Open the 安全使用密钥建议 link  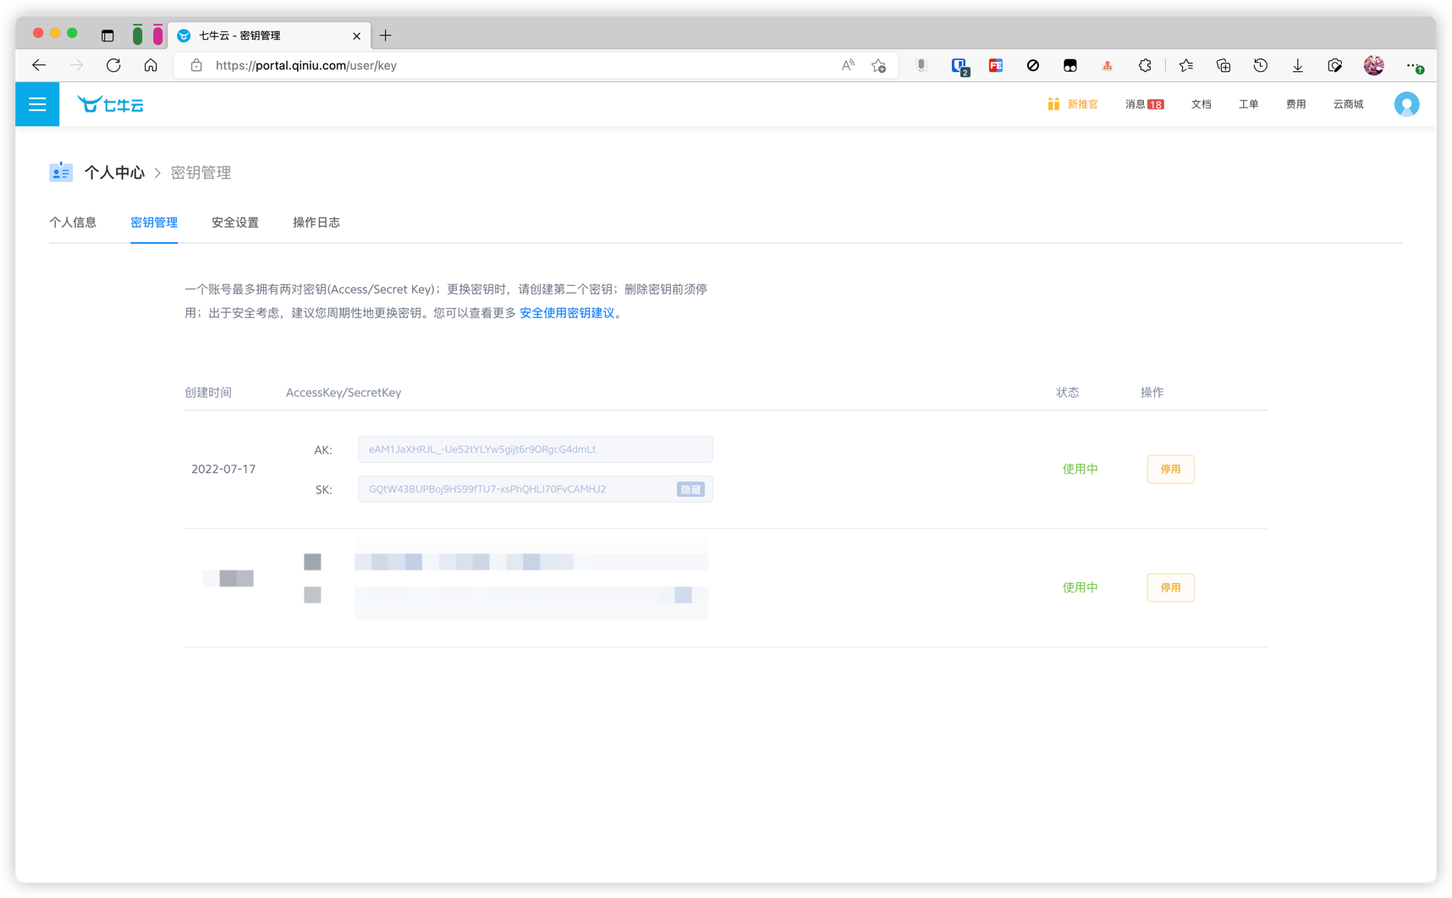pyautogui.click(x=566, y=313)
